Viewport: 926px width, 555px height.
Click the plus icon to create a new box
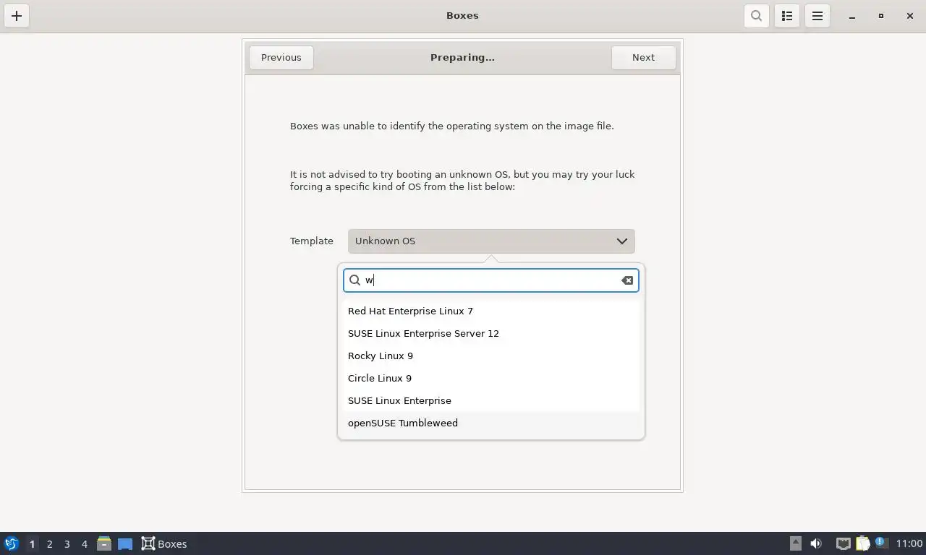[17, 16]
